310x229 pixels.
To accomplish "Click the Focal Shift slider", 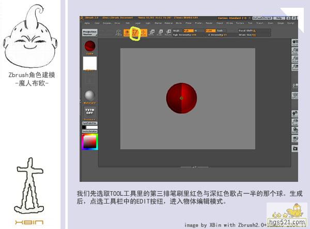I will click(254, 31).
